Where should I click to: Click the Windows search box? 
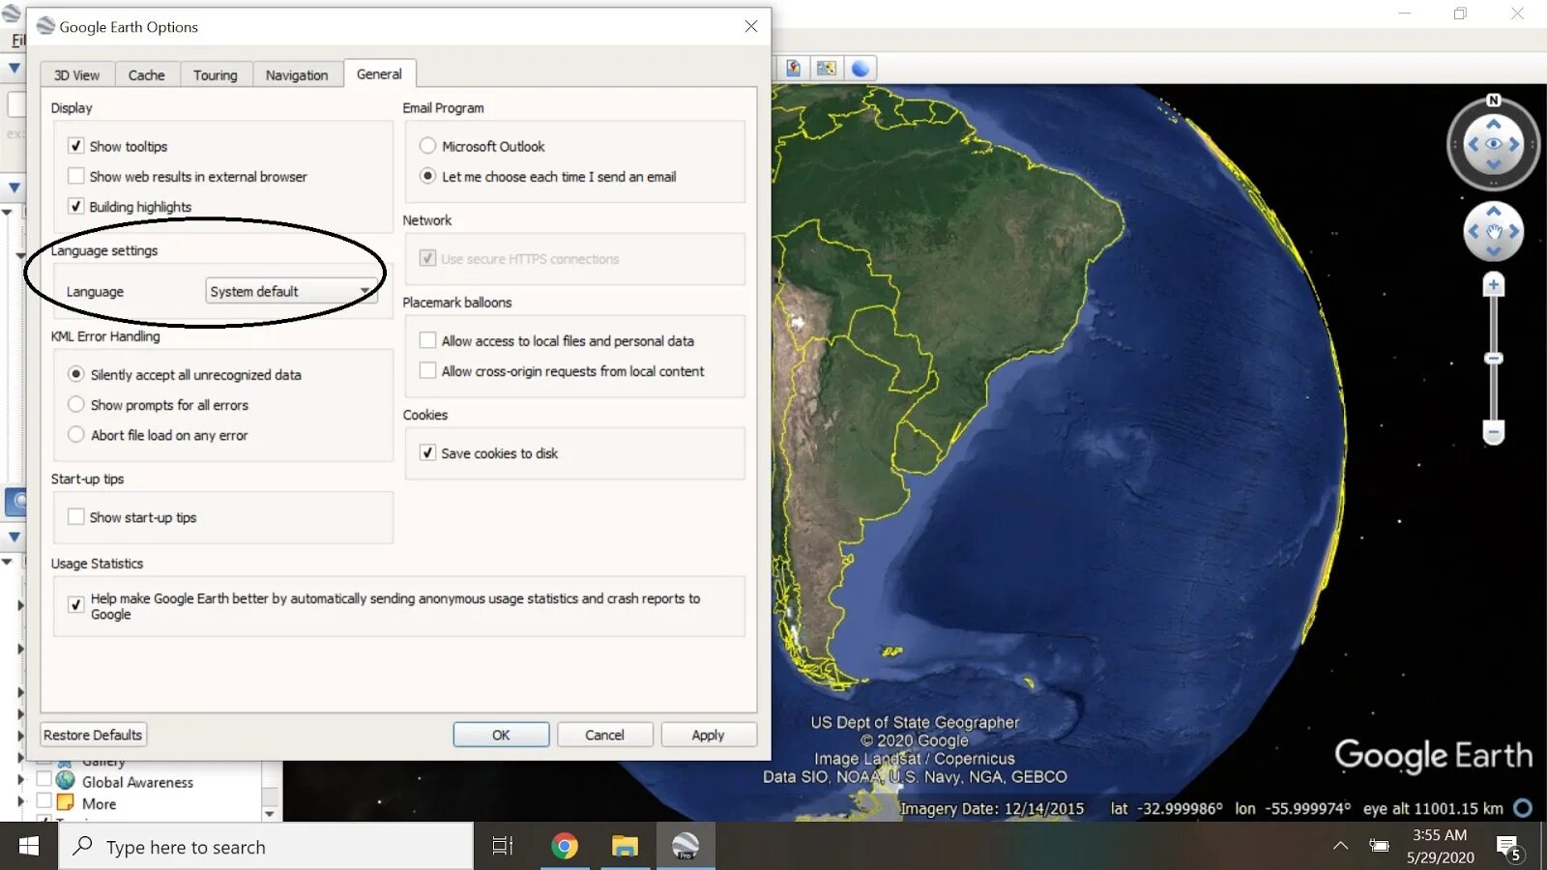266,847
